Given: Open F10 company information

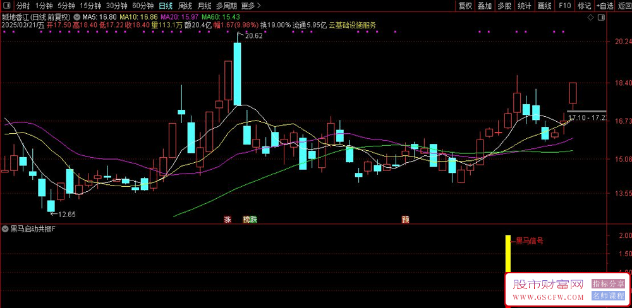Looking at the screenshot, I should tap(564, 6).
